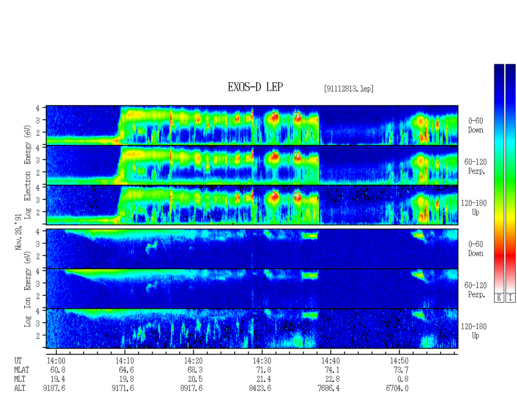
Task: Open the electron 120-180 Up spectrogram panel
Action: [x=252, y=205]
